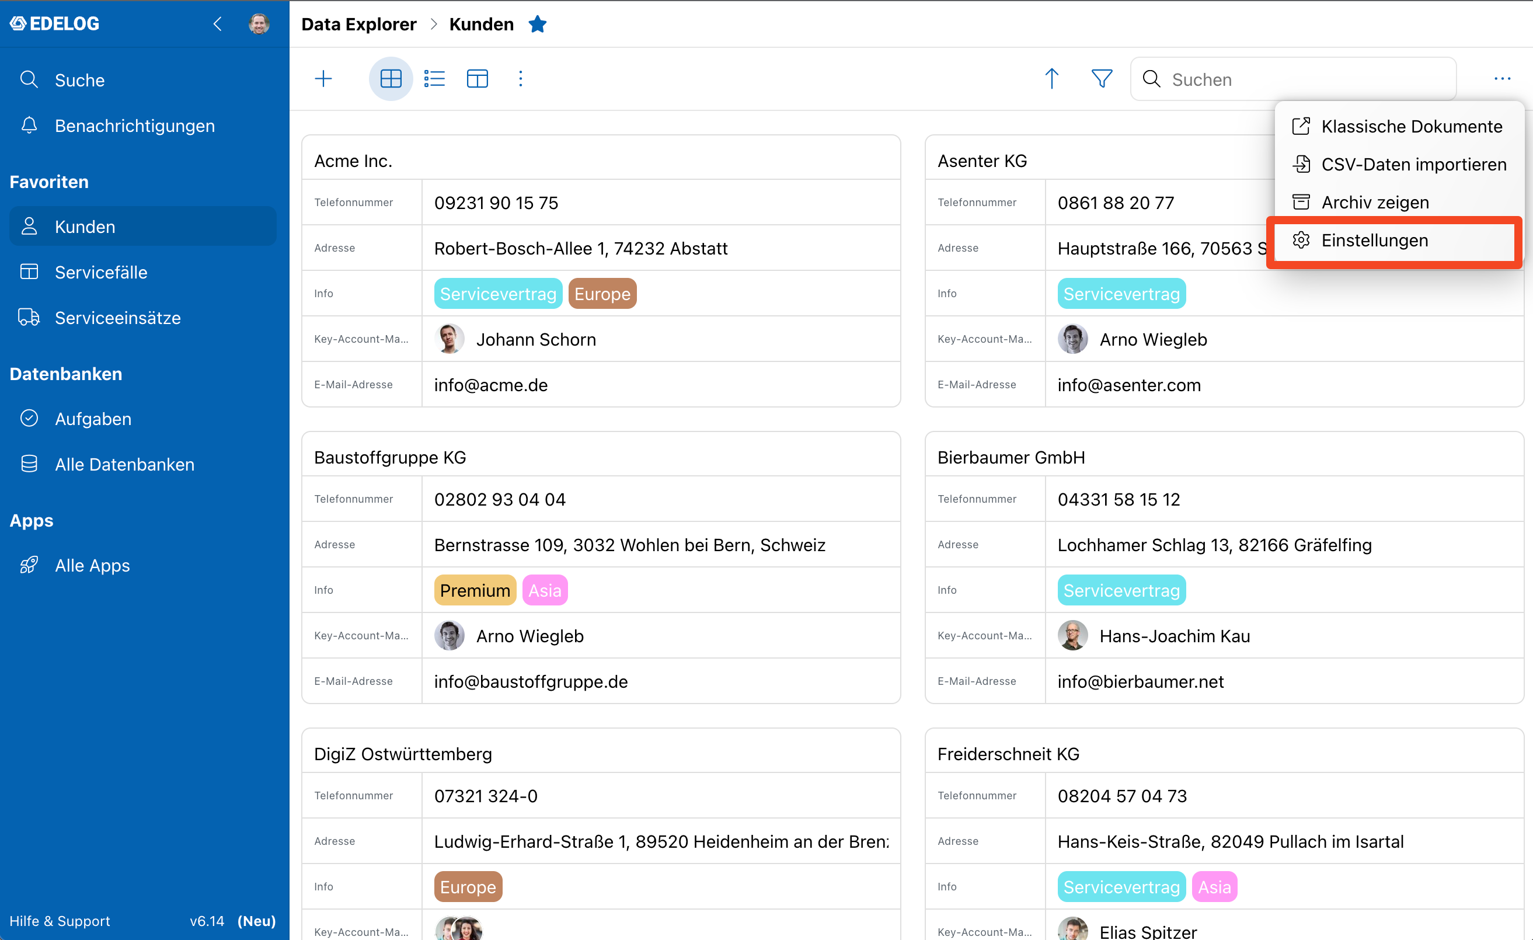Click Archiv zeigen menu entry
The width and height of the screenshot is (1533, 940).
[1398, 202]
